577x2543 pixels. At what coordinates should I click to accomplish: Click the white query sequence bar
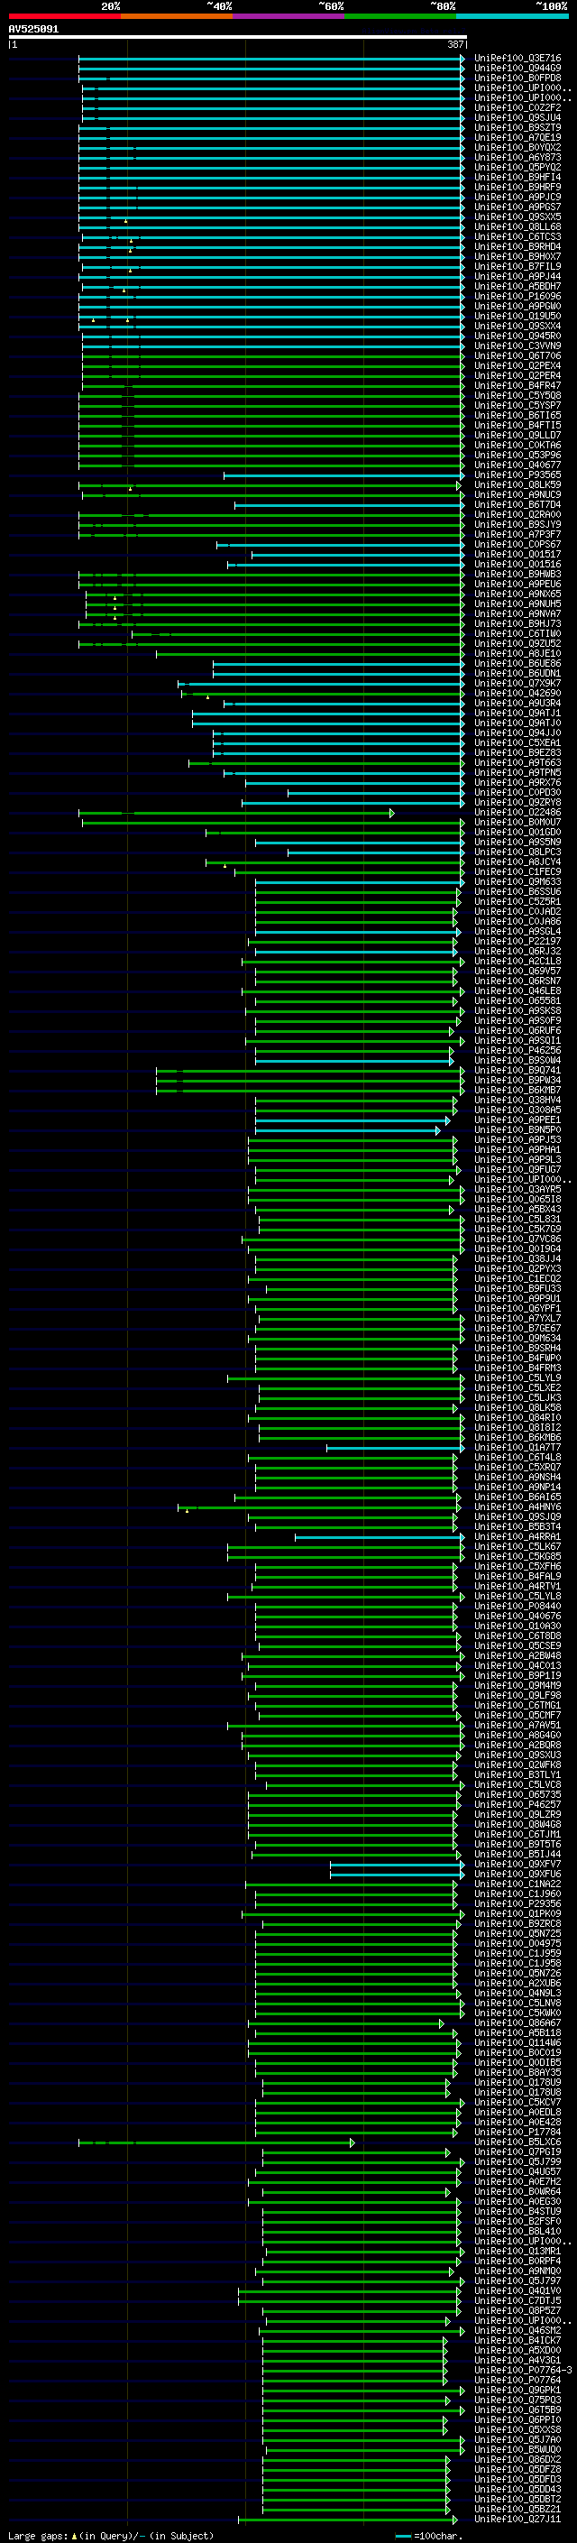tap(237, 38)
